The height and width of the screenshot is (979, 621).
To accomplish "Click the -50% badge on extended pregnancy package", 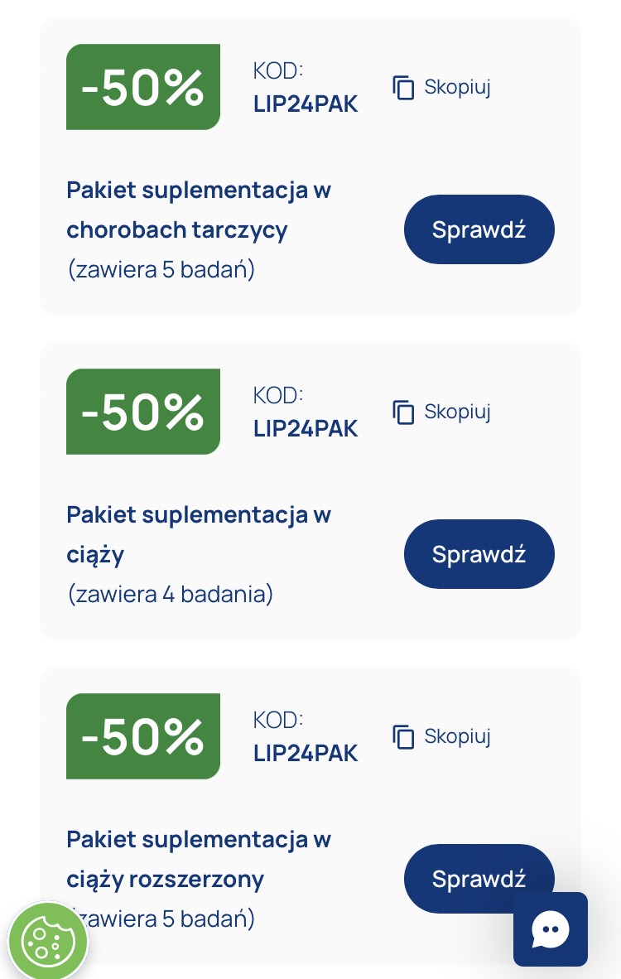I will (142, 736).
